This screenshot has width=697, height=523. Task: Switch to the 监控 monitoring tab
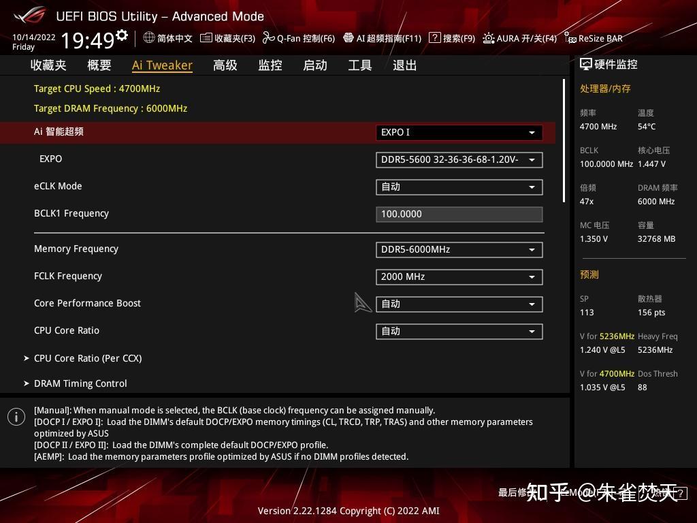(270, 65)
